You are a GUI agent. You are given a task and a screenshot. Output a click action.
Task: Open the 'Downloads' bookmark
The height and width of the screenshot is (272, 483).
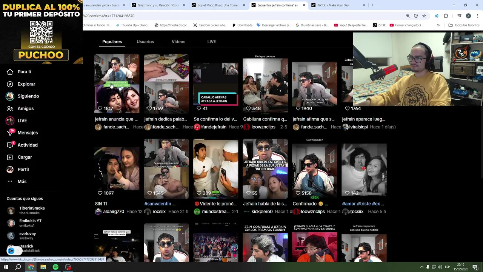[x=242, y=25]
